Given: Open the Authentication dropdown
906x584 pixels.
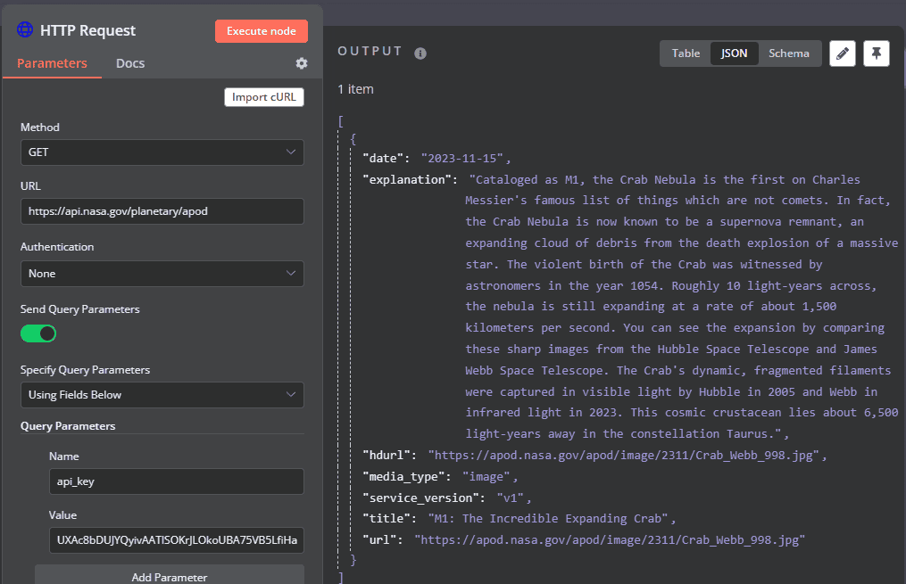Looking at the screenshot, I should point(162,271).
